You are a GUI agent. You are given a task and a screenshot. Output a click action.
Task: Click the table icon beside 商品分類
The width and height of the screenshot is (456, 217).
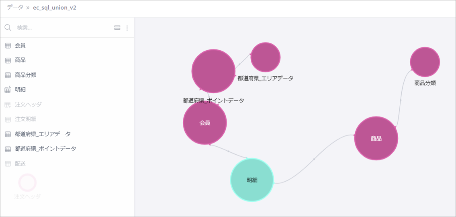(8, 75)
